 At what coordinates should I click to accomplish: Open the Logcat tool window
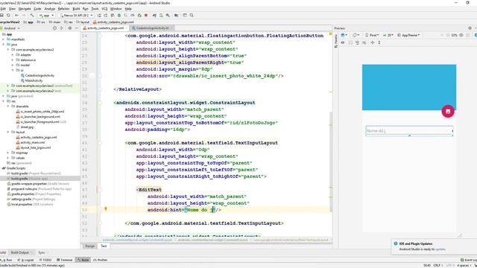[x=26, y=260]
